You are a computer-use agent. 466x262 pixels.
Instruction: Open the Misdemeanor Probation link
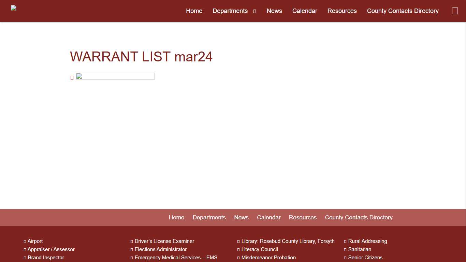coord(268,258)
